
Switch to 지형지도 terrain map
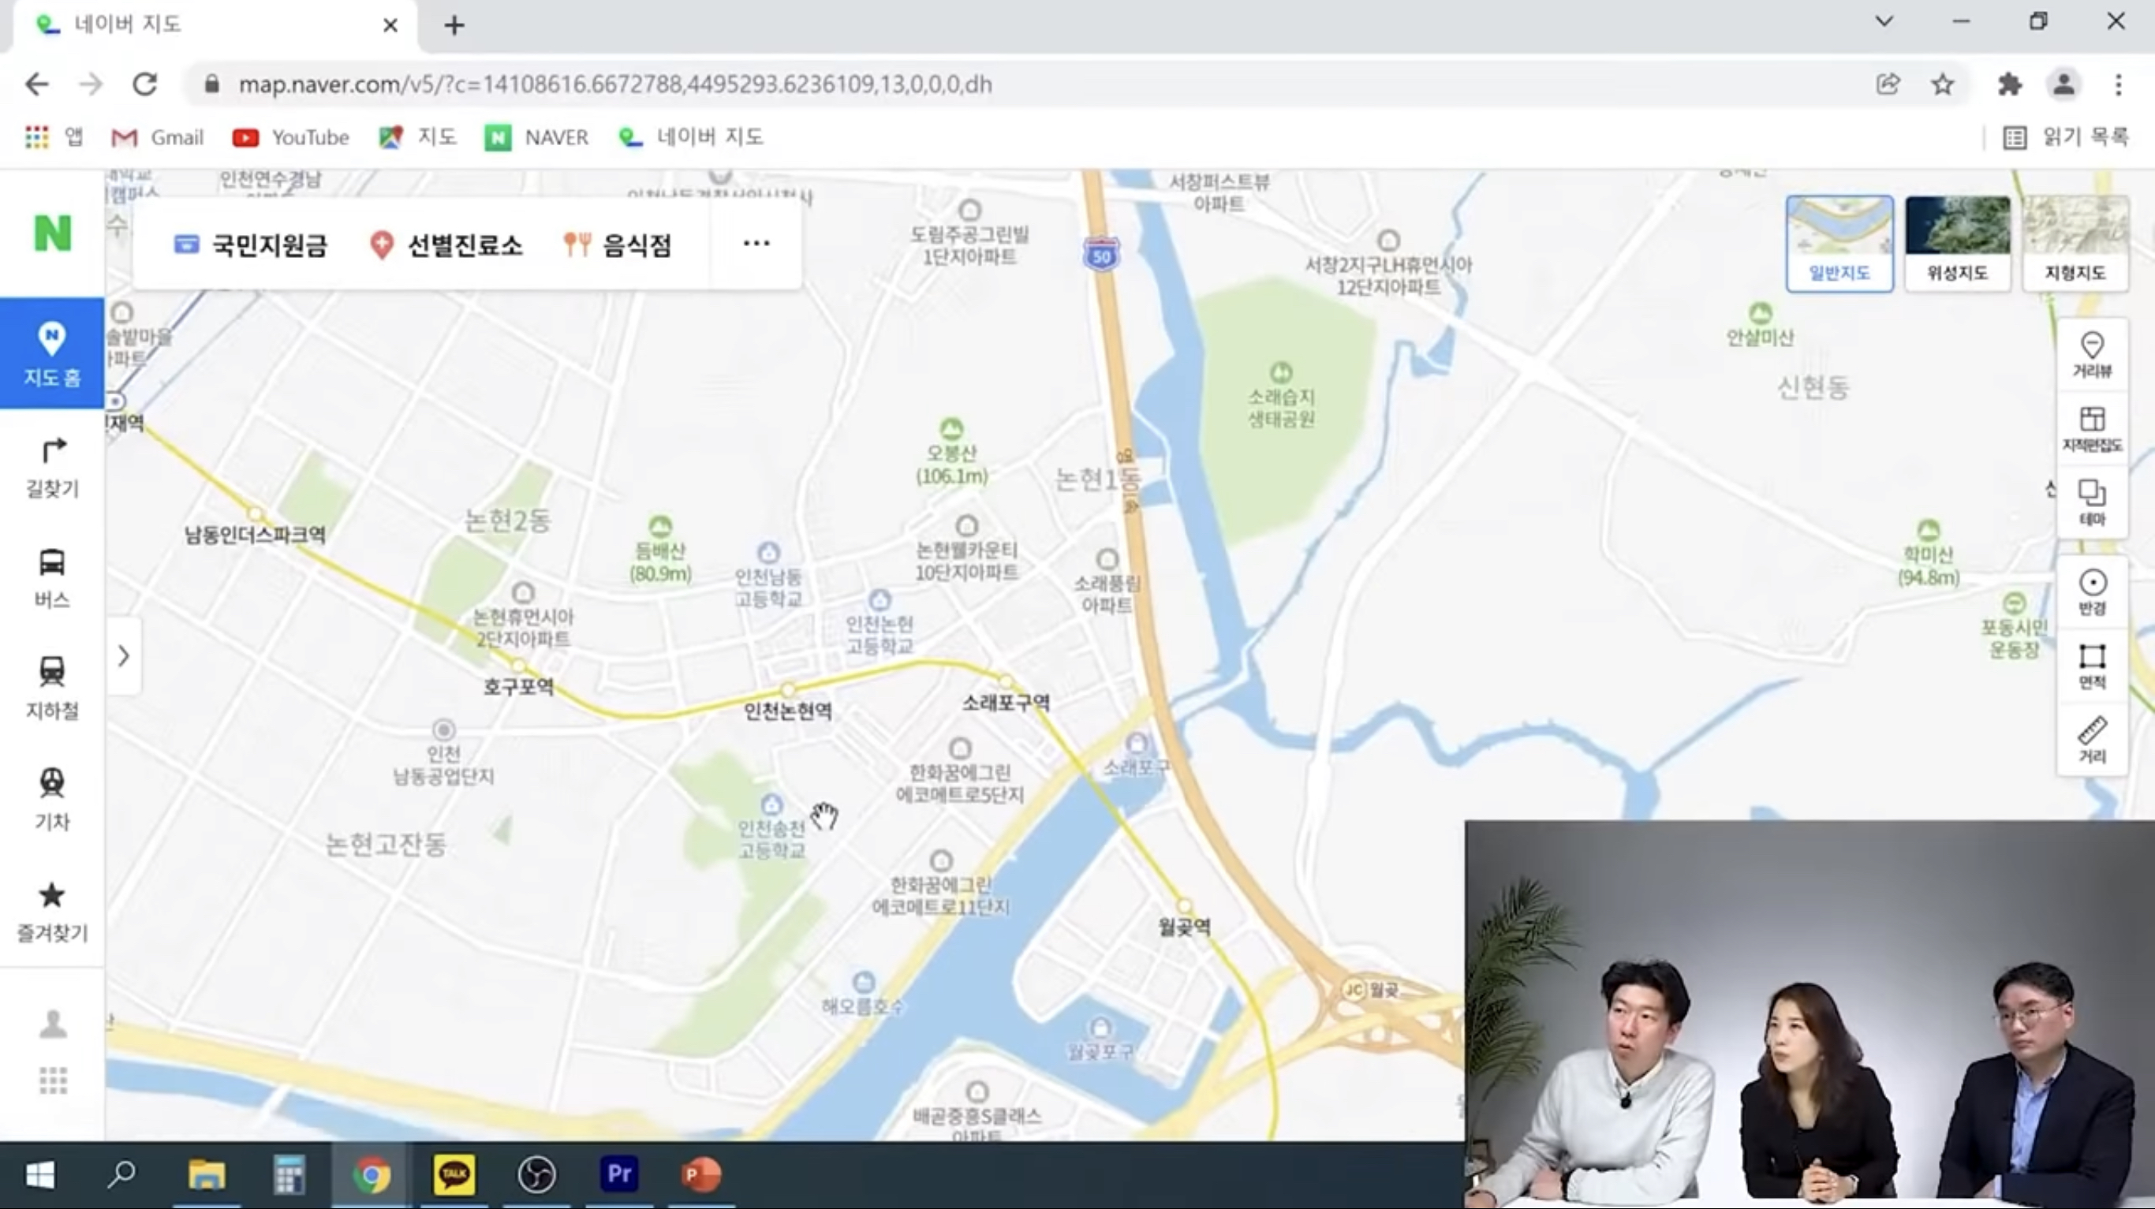pyautogui.click(x=2075, y=244)
